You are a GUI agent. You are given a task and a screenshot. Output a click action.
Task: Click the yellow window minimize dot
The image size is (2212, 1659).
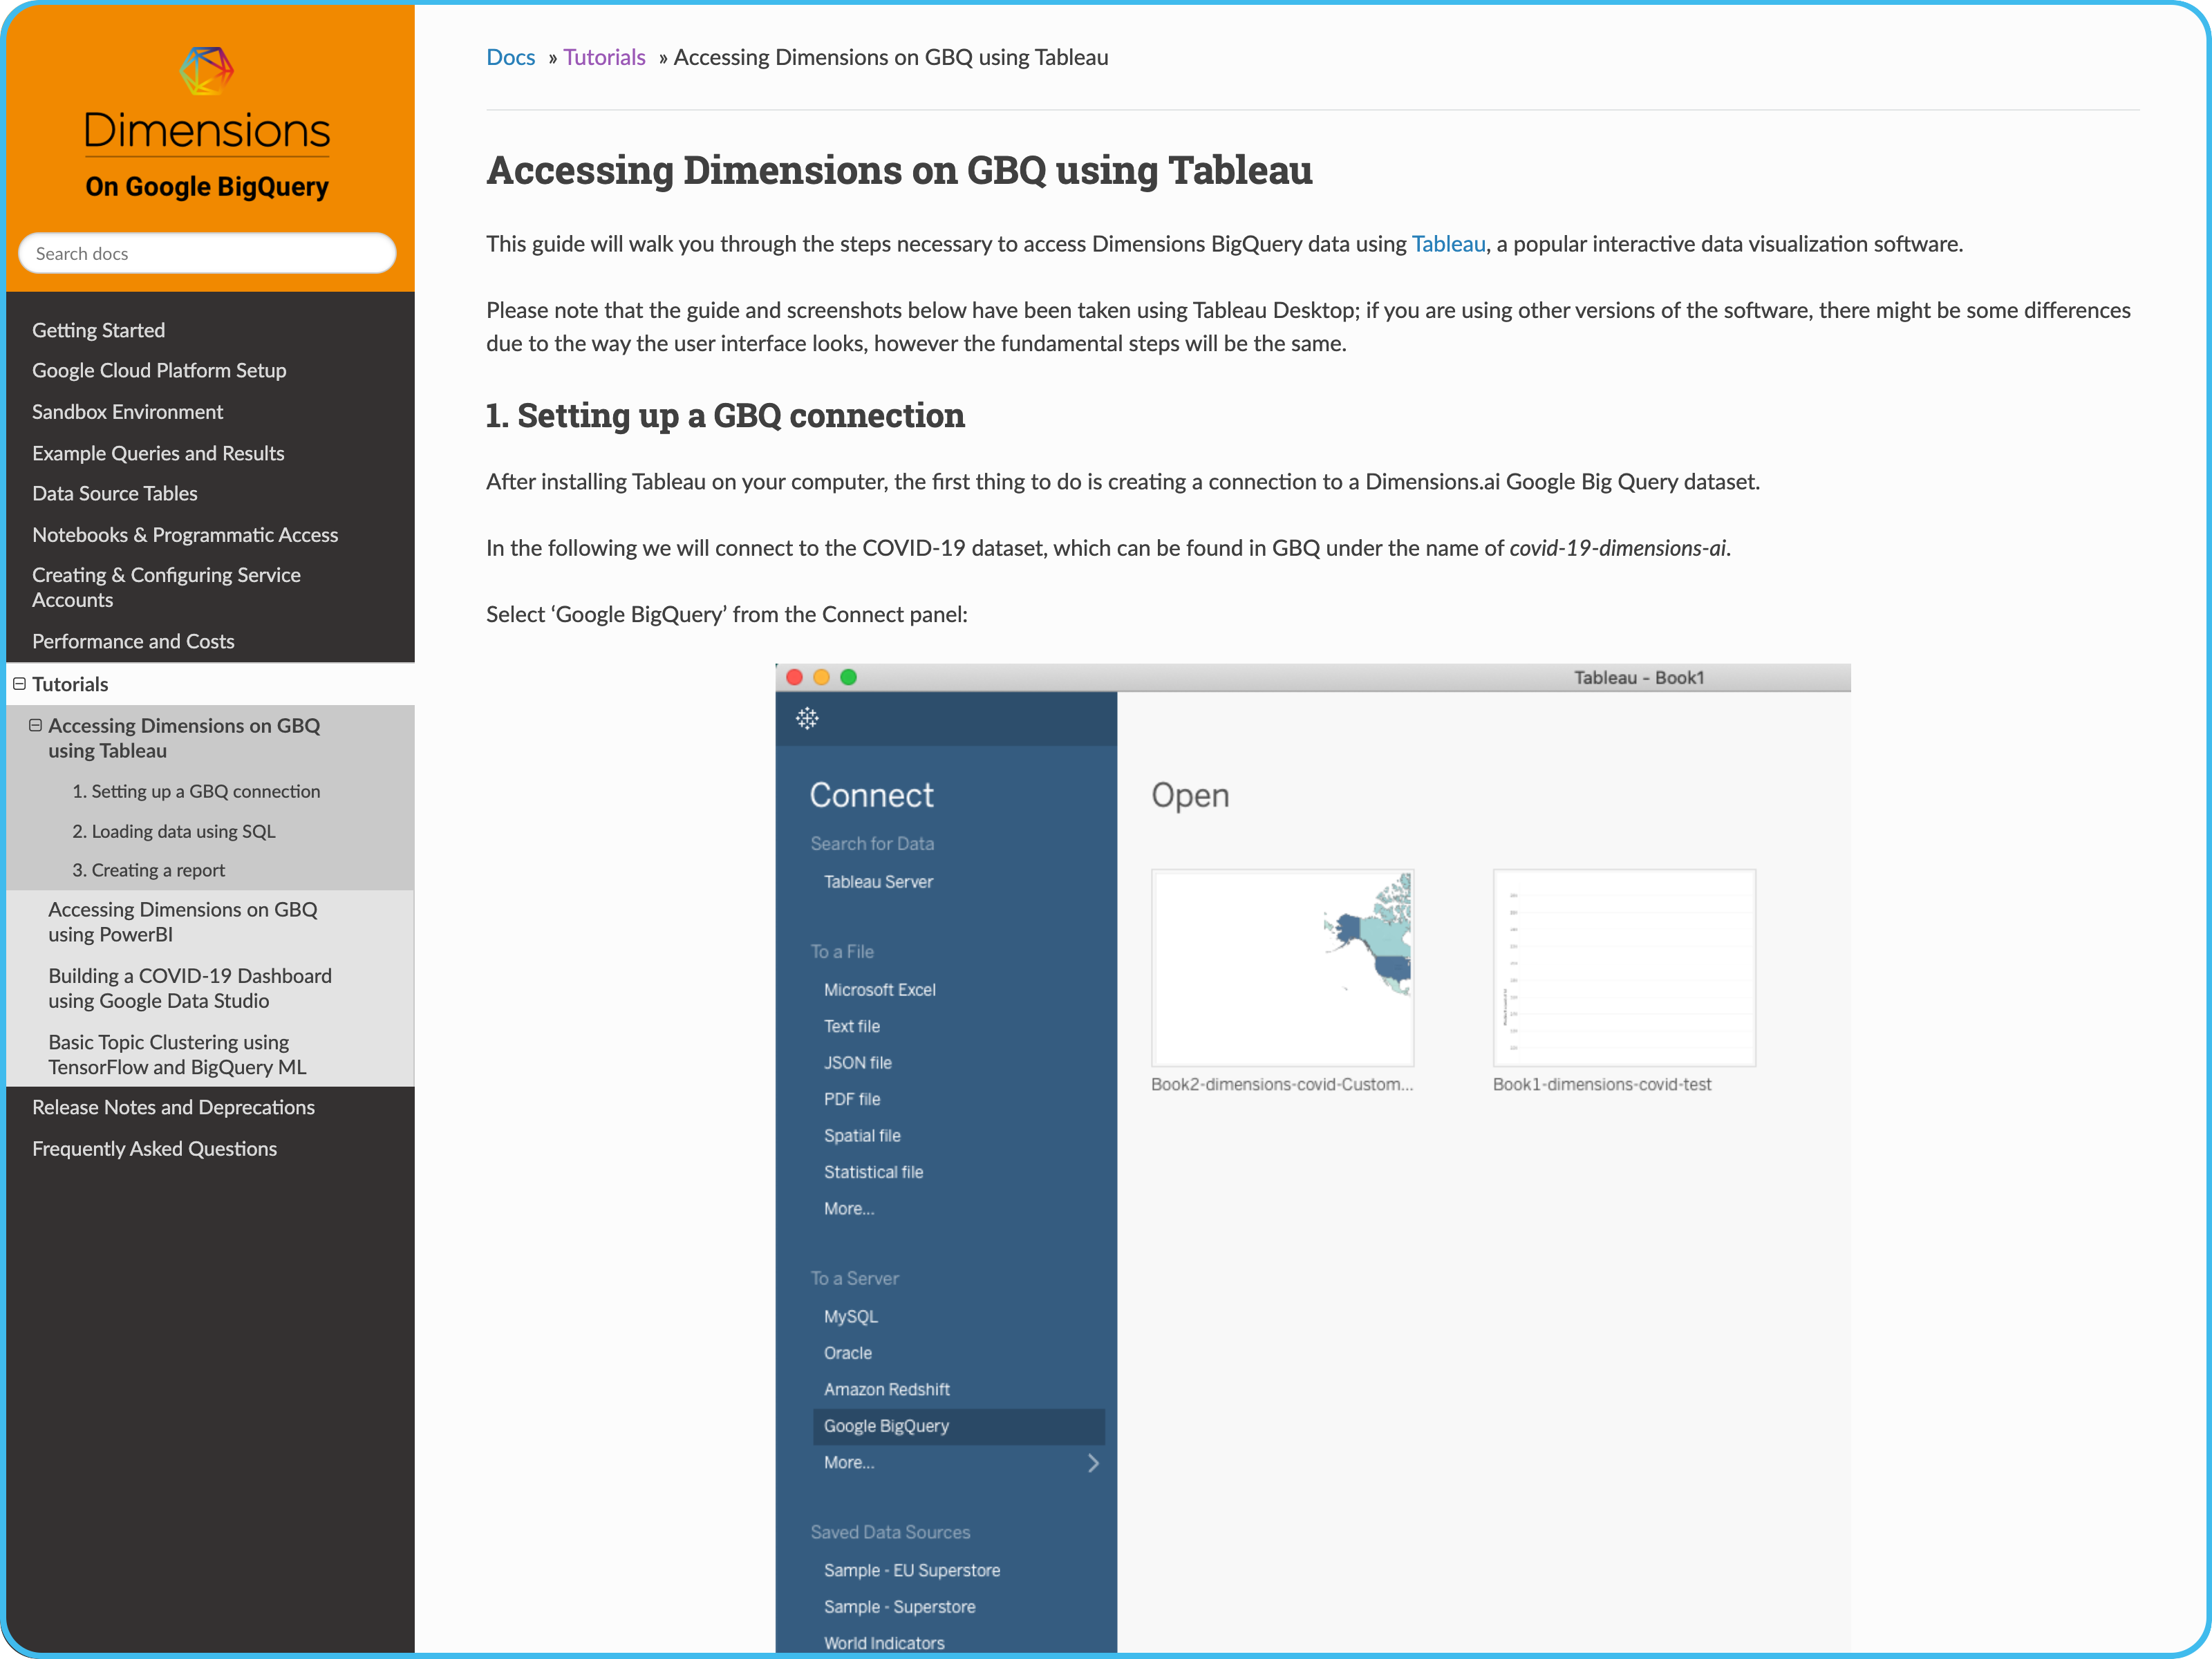(x=821, y=677)
